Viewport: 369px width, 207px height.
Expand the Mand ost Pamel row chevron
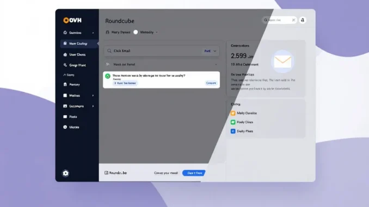(216, 64)
